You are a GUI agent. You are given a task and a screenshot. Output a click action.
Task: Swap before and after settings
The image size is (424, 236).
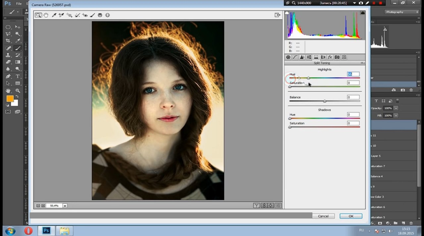(264, 205)
